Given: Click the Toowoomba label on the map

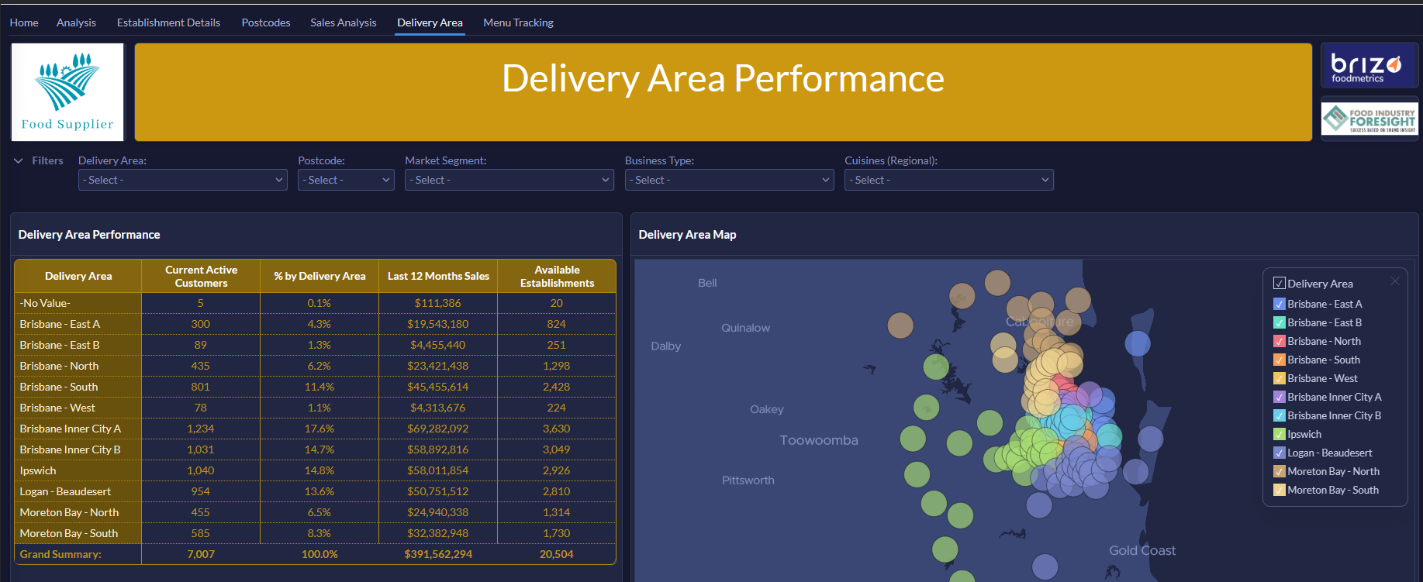Looking at the screenshot, I should tap(819, 440).
